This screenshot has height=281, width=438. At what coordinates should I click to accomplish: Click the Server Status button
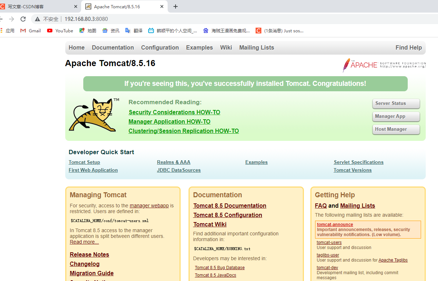[396, 103]
